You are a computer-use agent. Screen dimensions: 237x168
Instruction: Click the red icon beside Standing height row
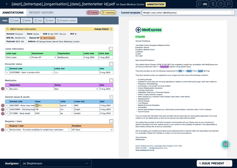pos(3,109)
